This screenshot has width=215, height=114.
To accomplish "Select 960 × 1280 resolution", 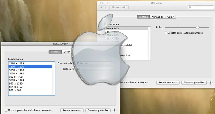I will 30,83.
